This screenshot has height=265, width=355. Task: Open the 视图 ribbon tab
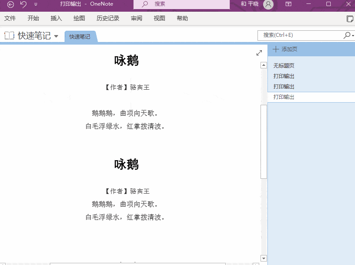pyautogui.click(x=160, y=18)
